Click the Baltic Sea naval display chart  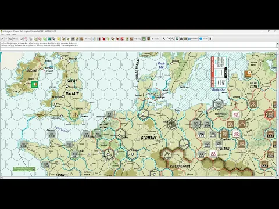[x=219, y=72]
